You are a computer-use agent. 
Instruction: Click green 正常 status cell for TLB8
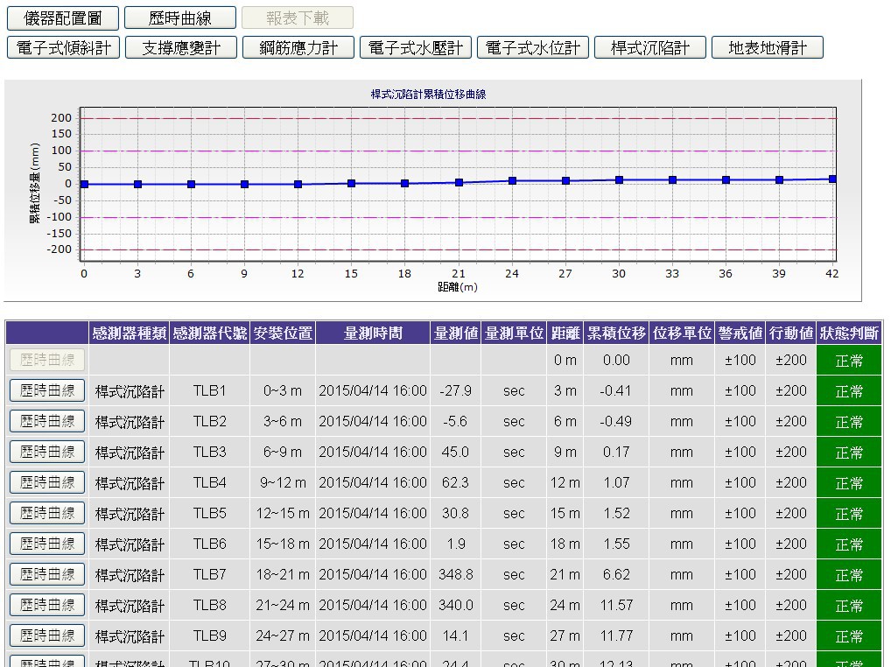tap(849, 606)
